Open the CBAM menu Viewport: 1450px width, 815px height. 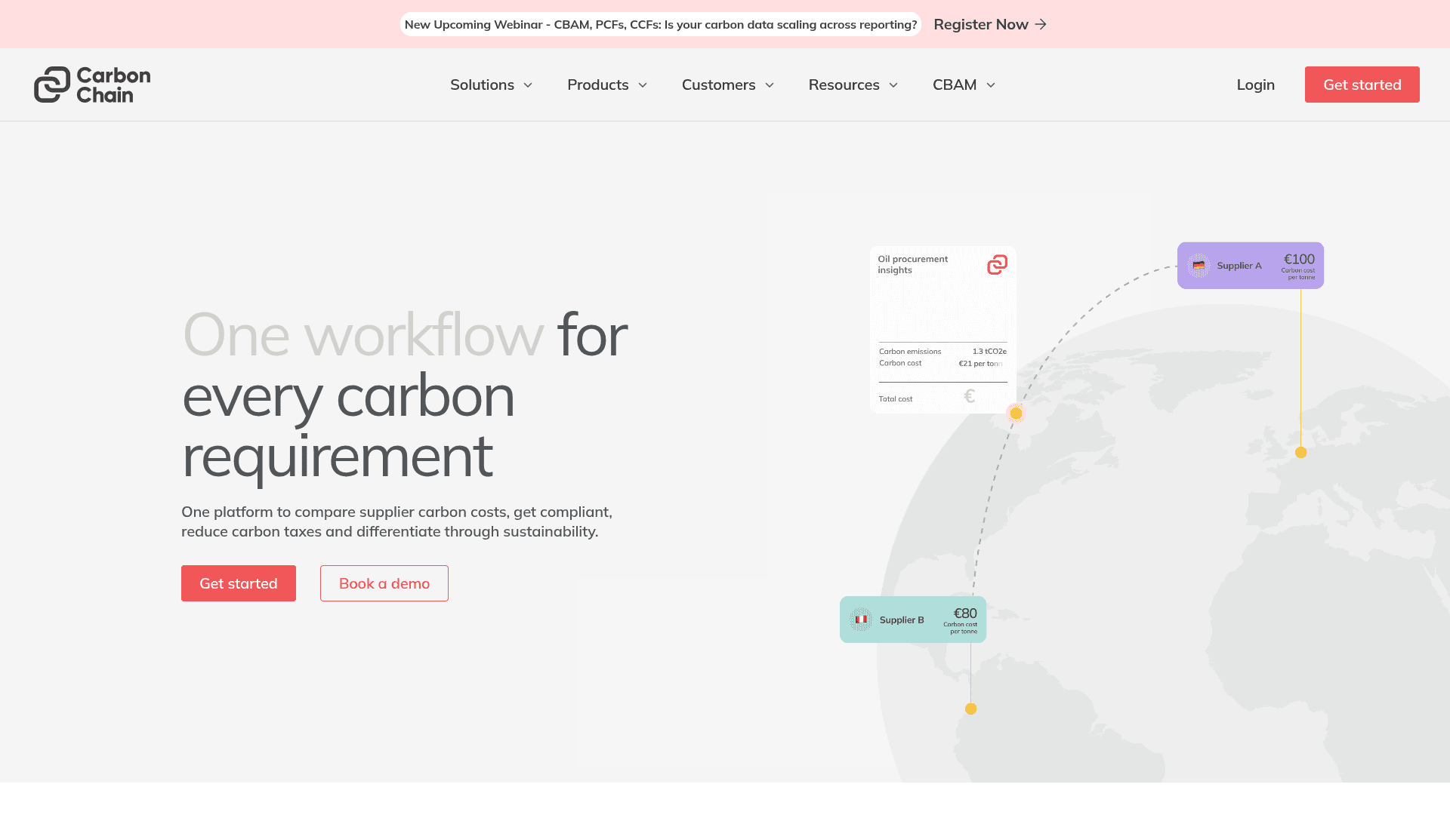[x=964, y=85]
